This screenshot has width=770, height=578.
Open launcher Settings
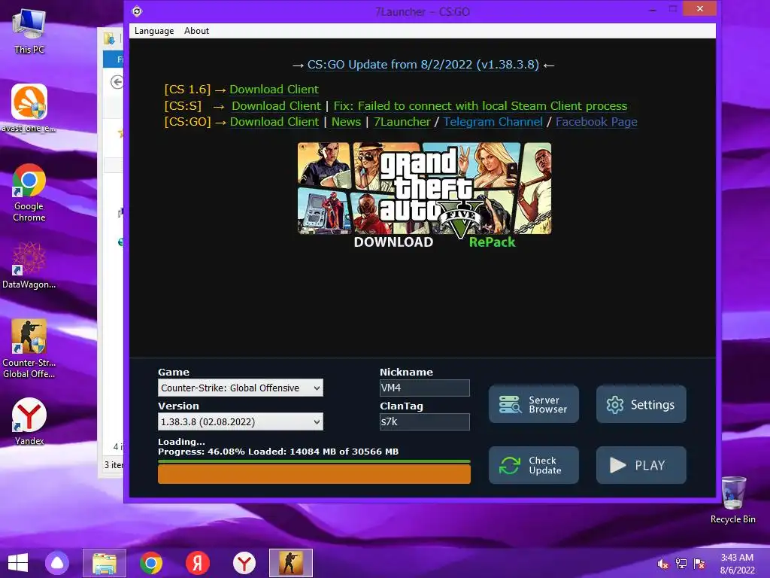(641, 404)
